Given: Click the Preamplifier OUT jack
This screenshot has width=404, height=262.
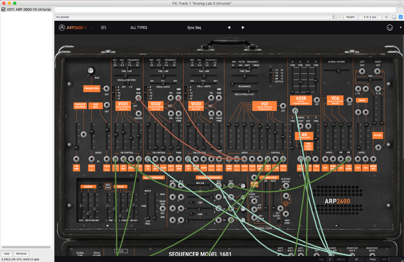Looking at the screenshot, I should [107, 88].
